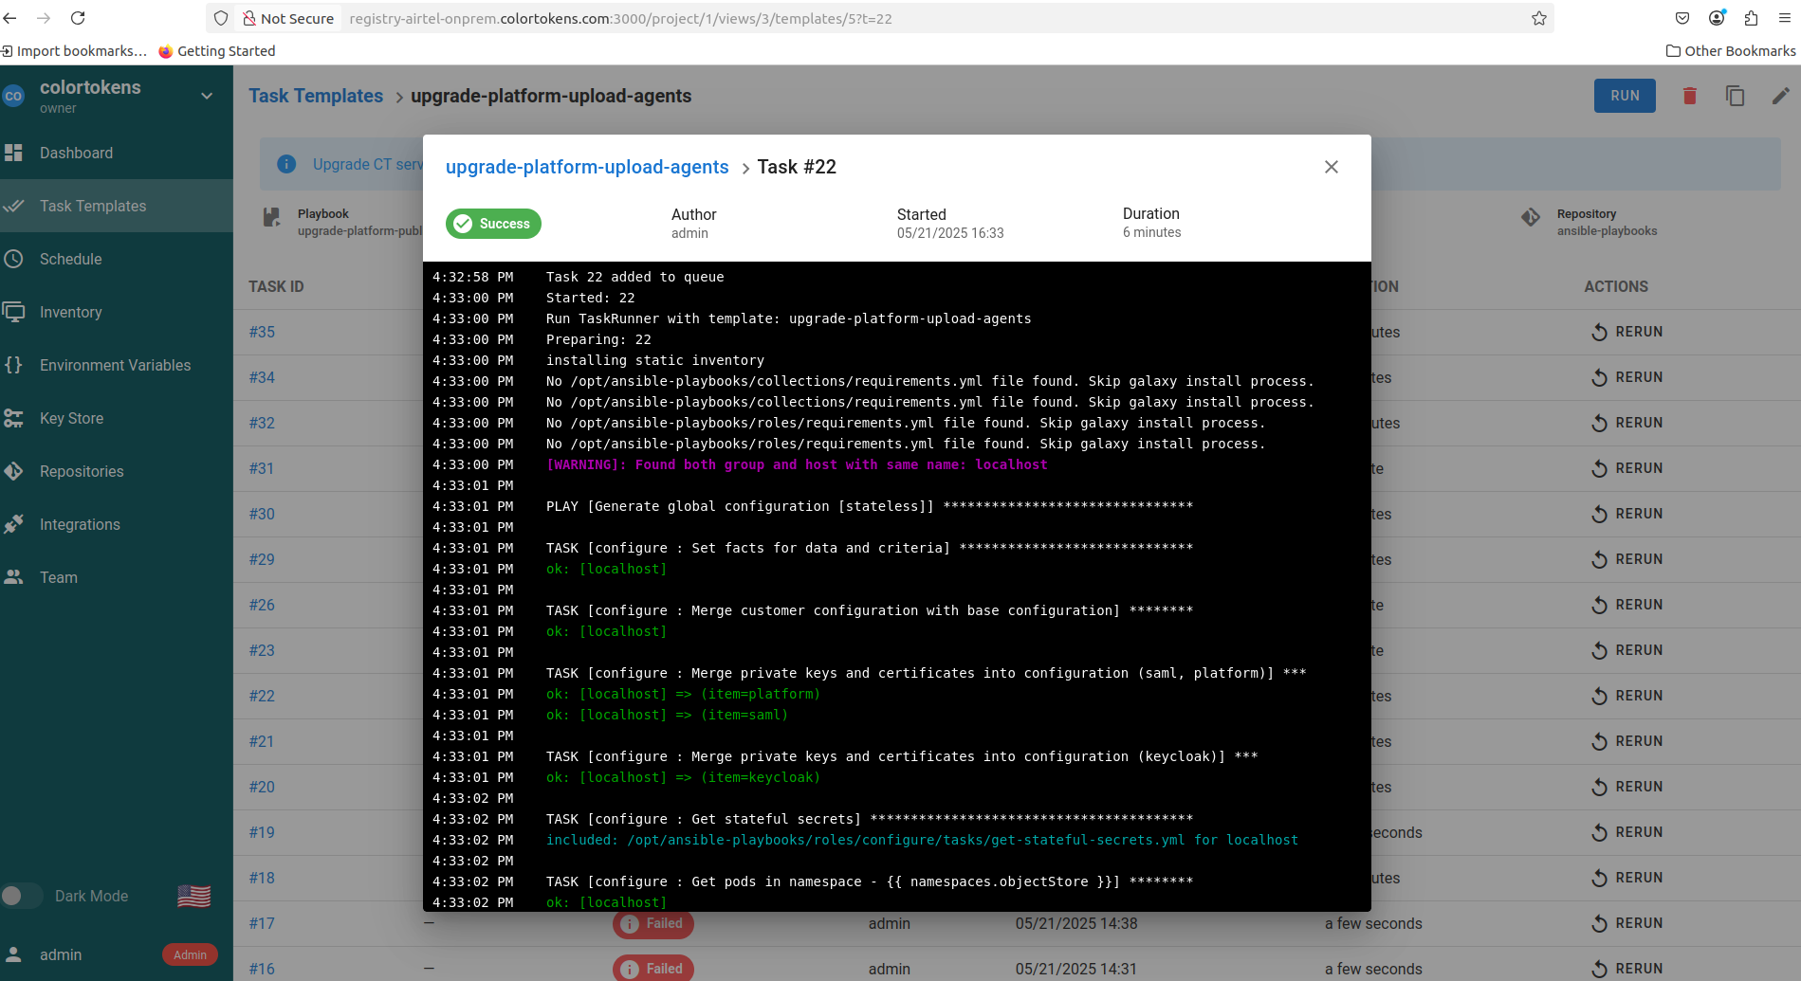
Task: Open the browser hamburger menu
Action: (x=1784, y=18)
